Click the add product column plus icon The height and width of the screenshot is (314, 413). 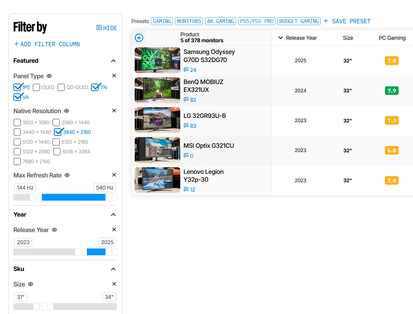[139, 38]
